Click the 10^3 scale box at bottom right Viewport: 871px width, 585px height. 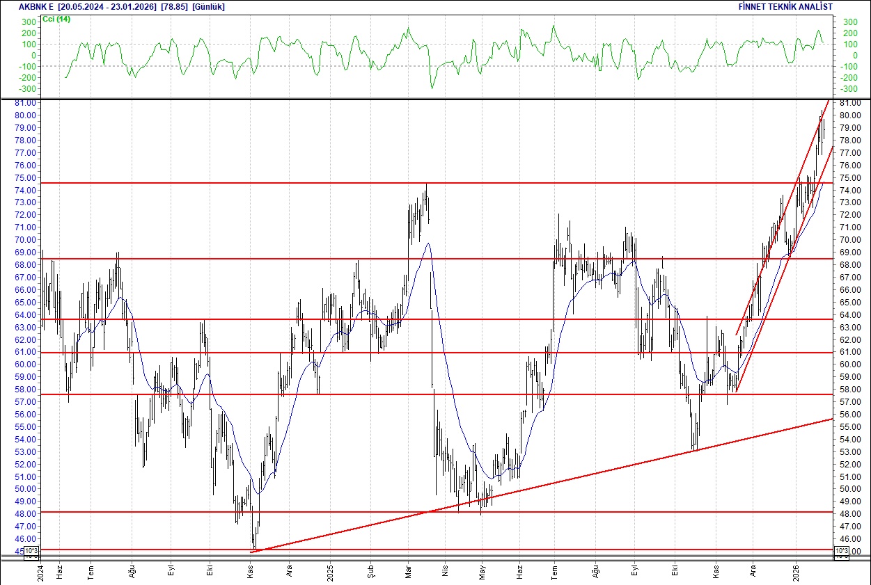[x=841, y=550]
